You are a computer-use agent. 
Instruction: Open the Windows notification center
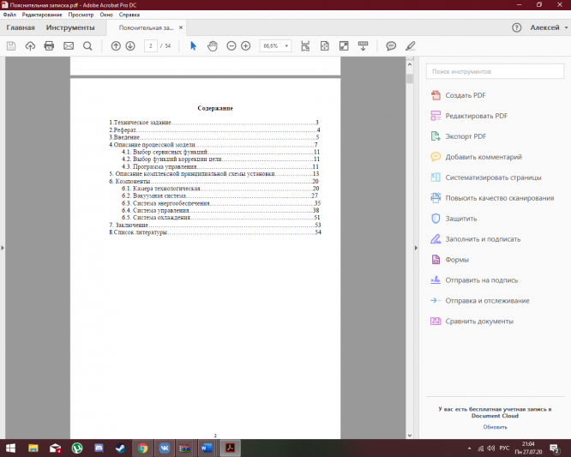pyautogui.click(x=555, y=448)
